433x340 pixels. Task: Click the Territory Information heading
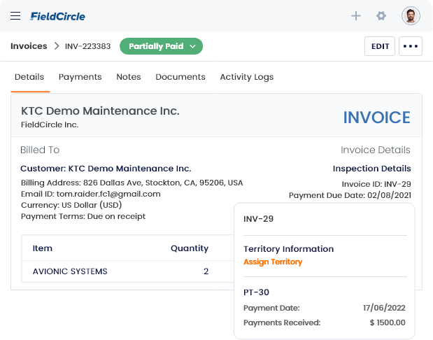pyautogui.click(x=289, y=249)
